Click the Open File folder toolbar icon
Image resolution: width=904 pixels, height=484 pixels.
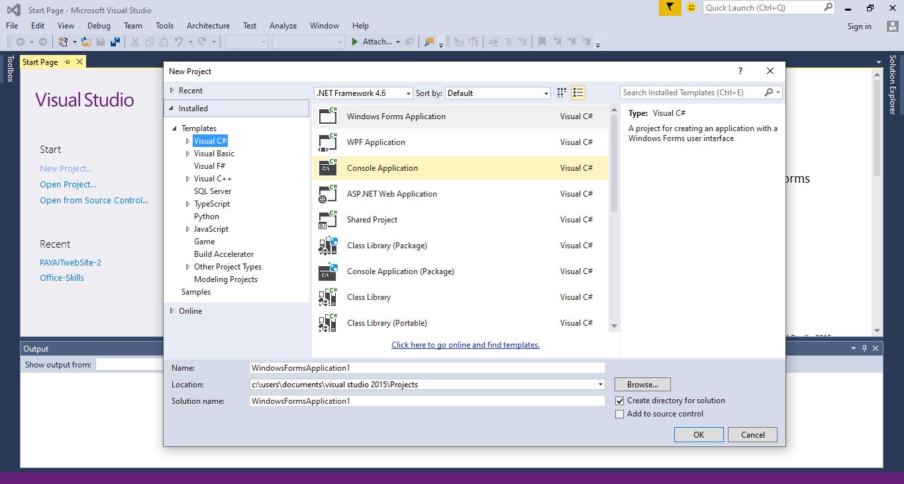[87, 42]
